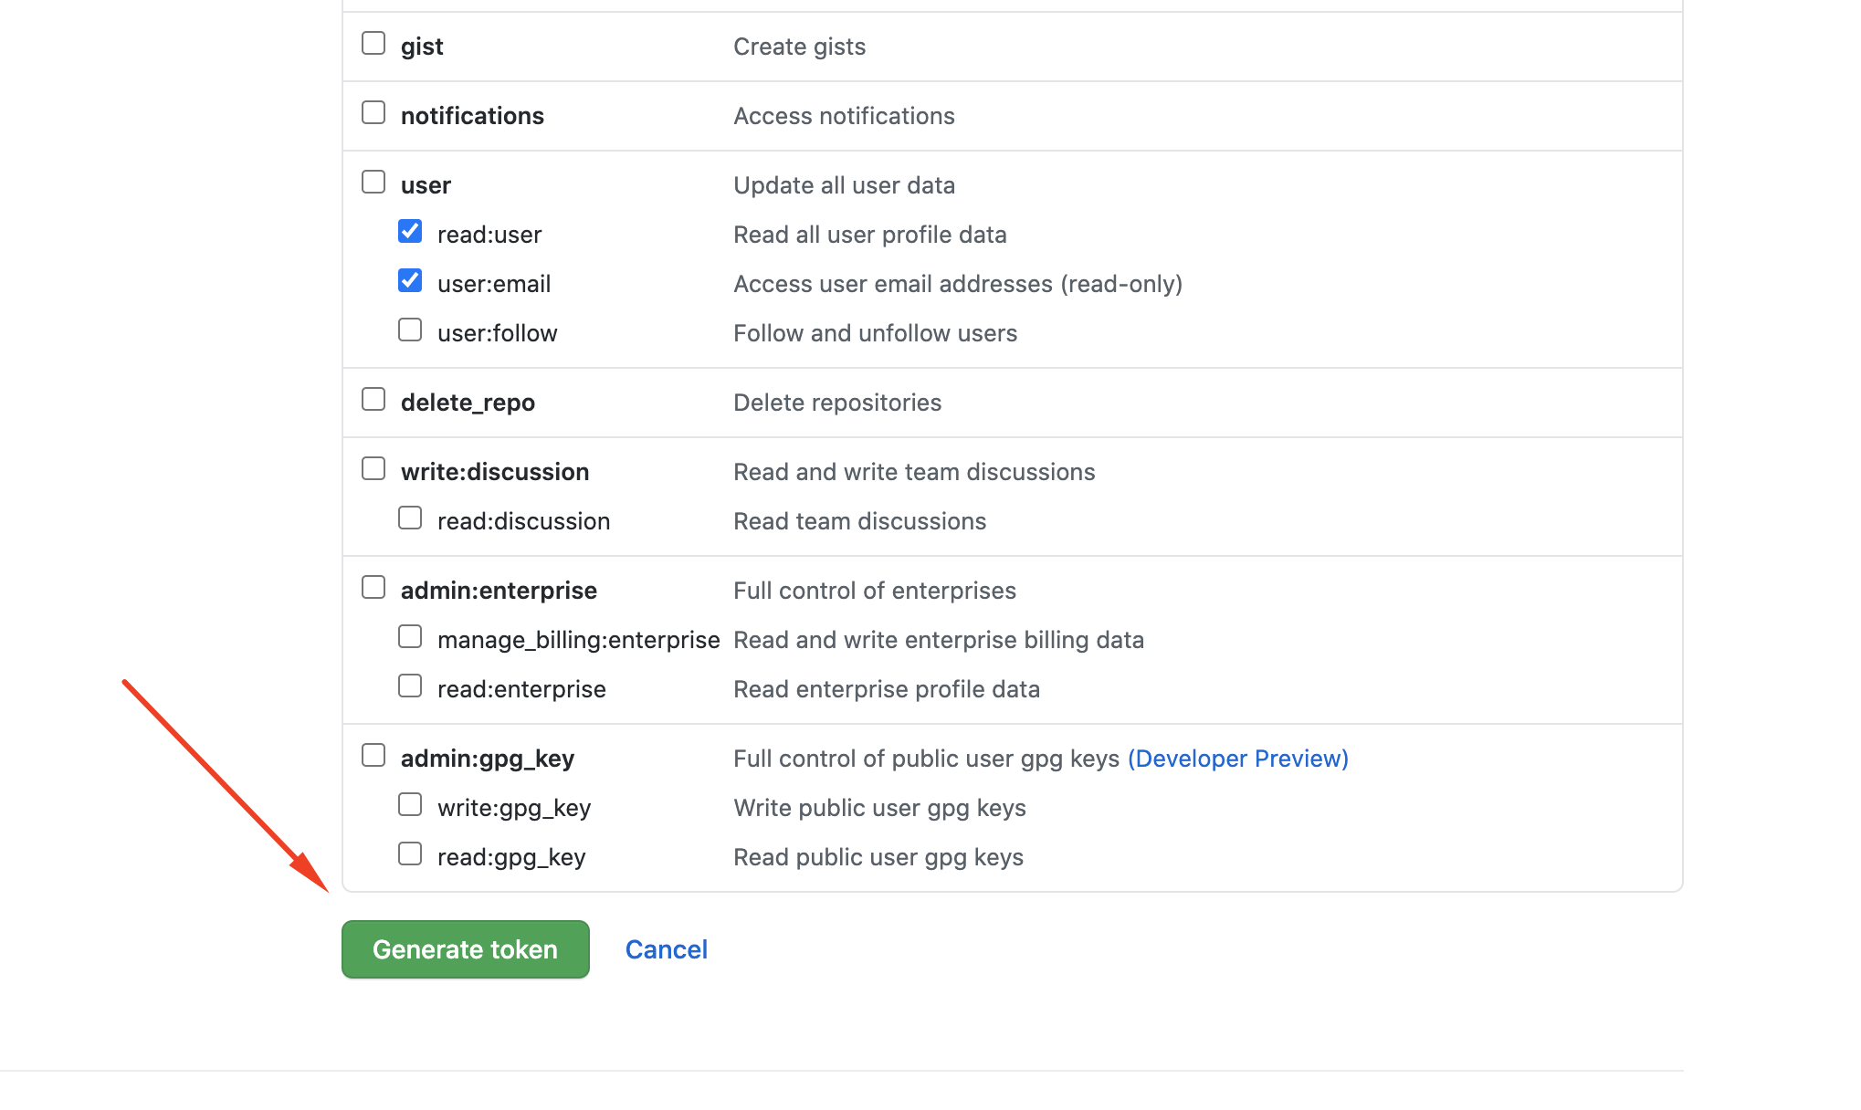Check the read:discussion scope
This screenshot has width=1861, height=1110.
pyautogui.click(x=410, y=517)
